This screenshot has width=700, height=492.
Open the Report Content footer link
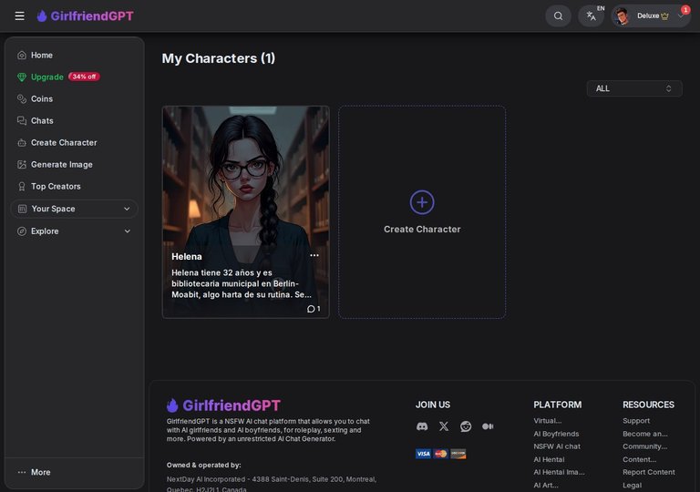coord(649,472)
